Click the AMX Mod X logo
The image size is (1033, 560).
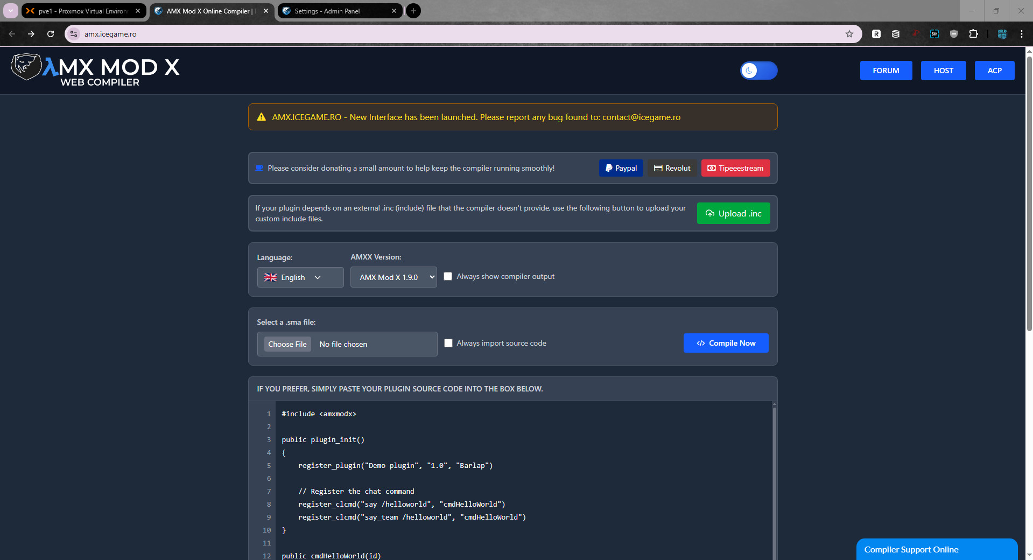(95, 70)
